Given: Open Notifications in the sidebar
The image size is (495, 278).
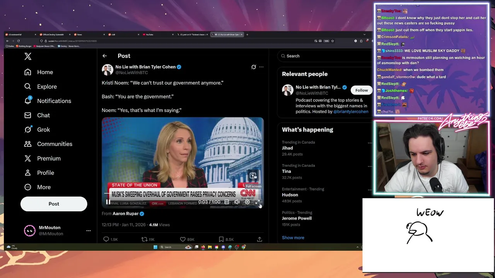Looking at the screenshot, I should [x=48, y=101].
